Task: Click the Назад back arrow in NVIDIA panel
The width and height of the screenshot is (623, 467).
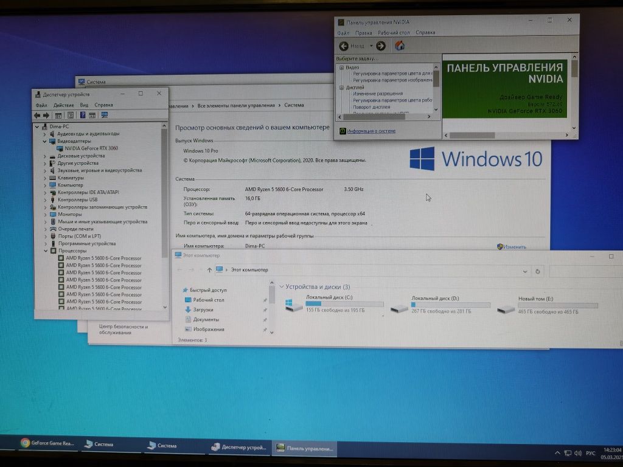Action: 344,46
